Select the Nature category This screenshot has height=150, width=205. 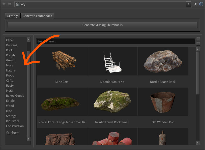point(11,70)
